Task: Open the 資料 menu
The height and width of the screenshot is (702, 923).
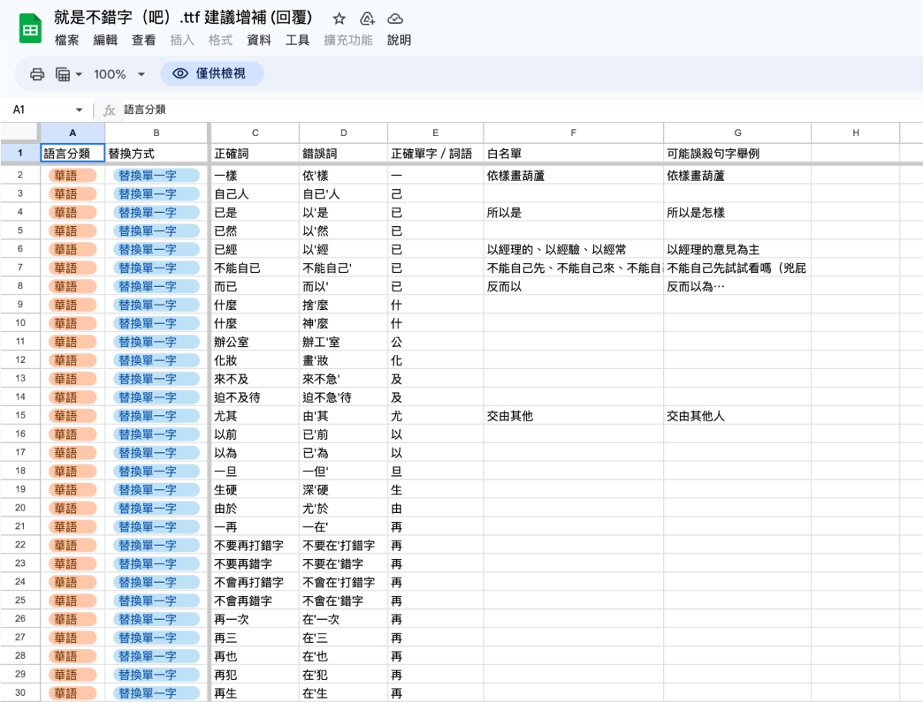Action: tap(258, 40)
